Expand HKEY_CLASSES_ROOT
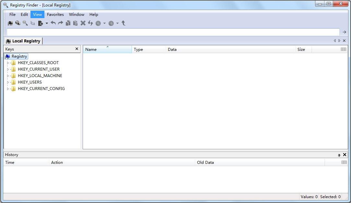Screen dimensions: 351x203 pos(8,63)
